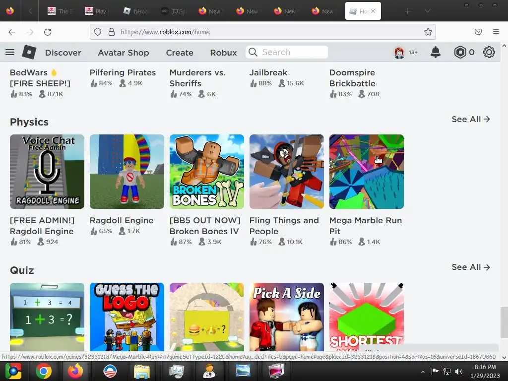Open the notifications bell
The image size is (508, 381).
tap(436, 52)
